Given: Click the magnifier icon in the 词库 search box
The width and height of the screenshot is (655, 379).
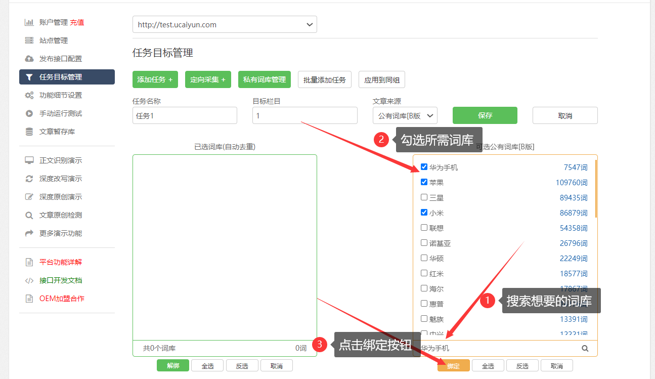Looking at the screenshot, I should pyautogui.click(x=585, y=348).
